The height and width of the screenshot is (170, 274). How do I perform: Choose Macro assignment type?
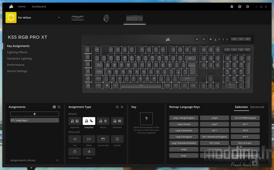[x=89, y=152]
